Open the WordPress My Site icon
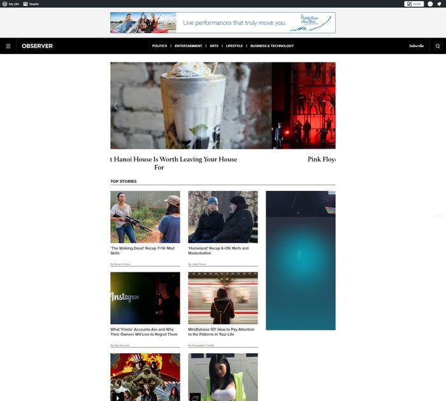This screenshot has width=446, height=401. [x=11, y=4]
